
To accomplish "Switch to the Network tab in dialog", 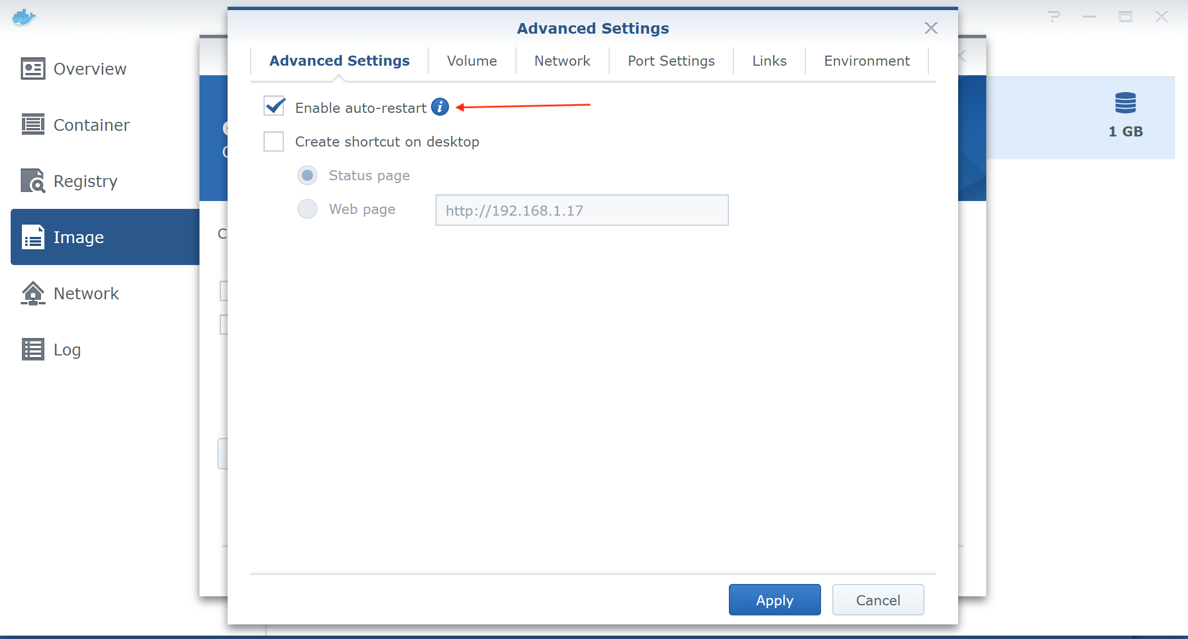I will [x=562, y=61].
